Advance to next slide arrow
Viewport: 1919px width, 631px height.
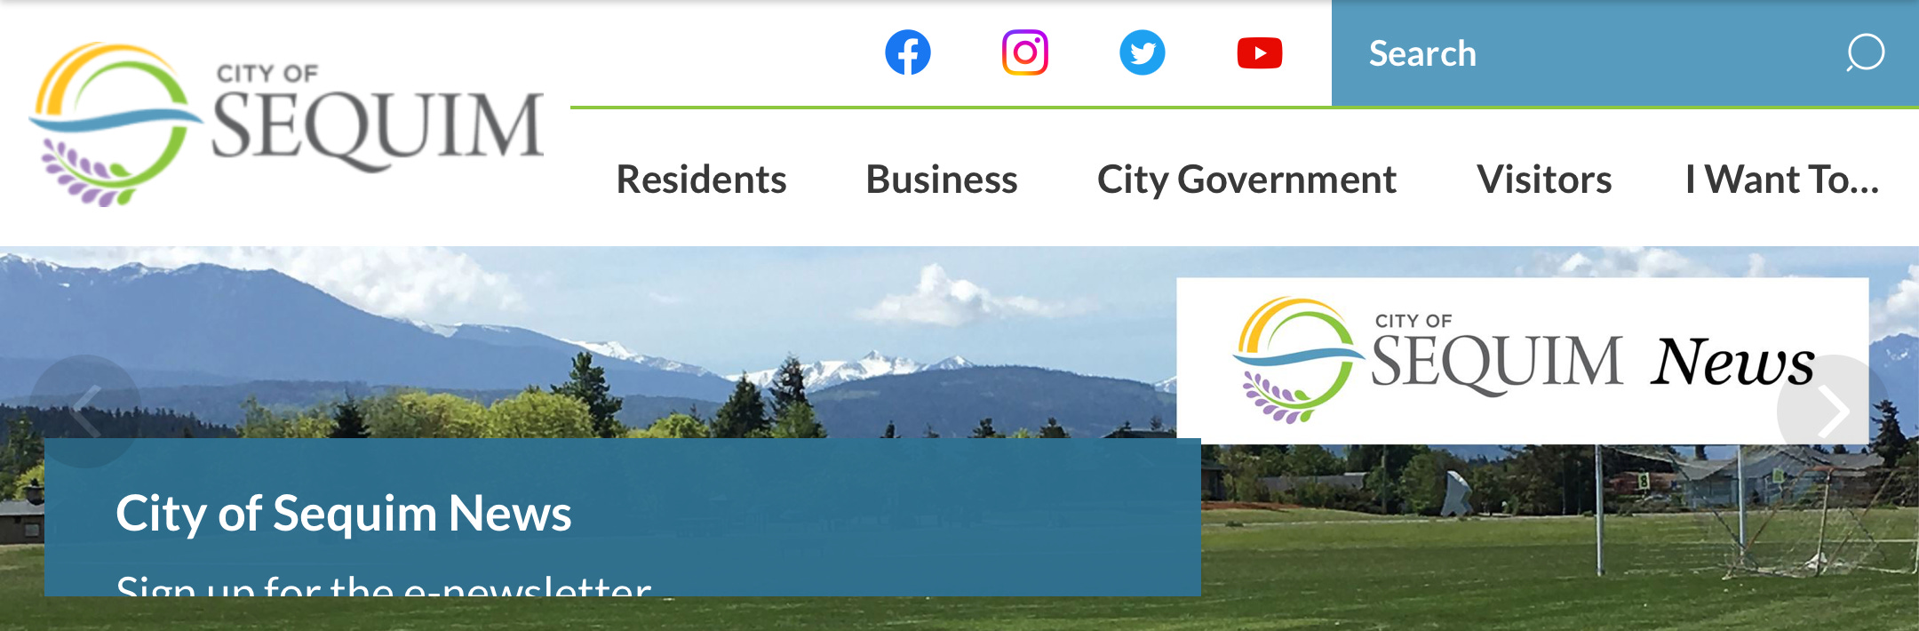(1833, 411)
